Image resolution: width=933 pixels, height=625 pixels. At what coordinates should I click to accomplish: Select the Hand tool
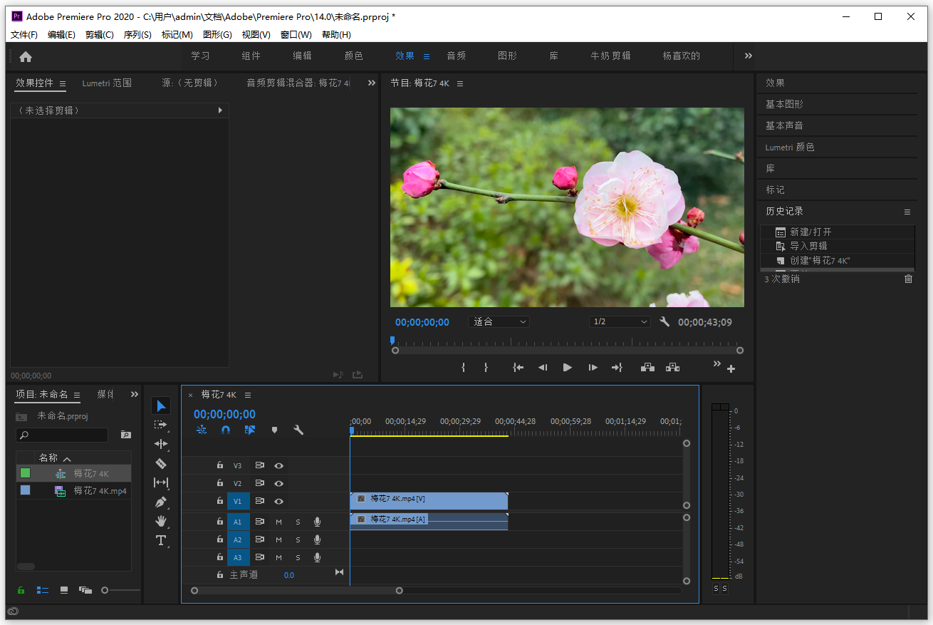tap(161, 521)
